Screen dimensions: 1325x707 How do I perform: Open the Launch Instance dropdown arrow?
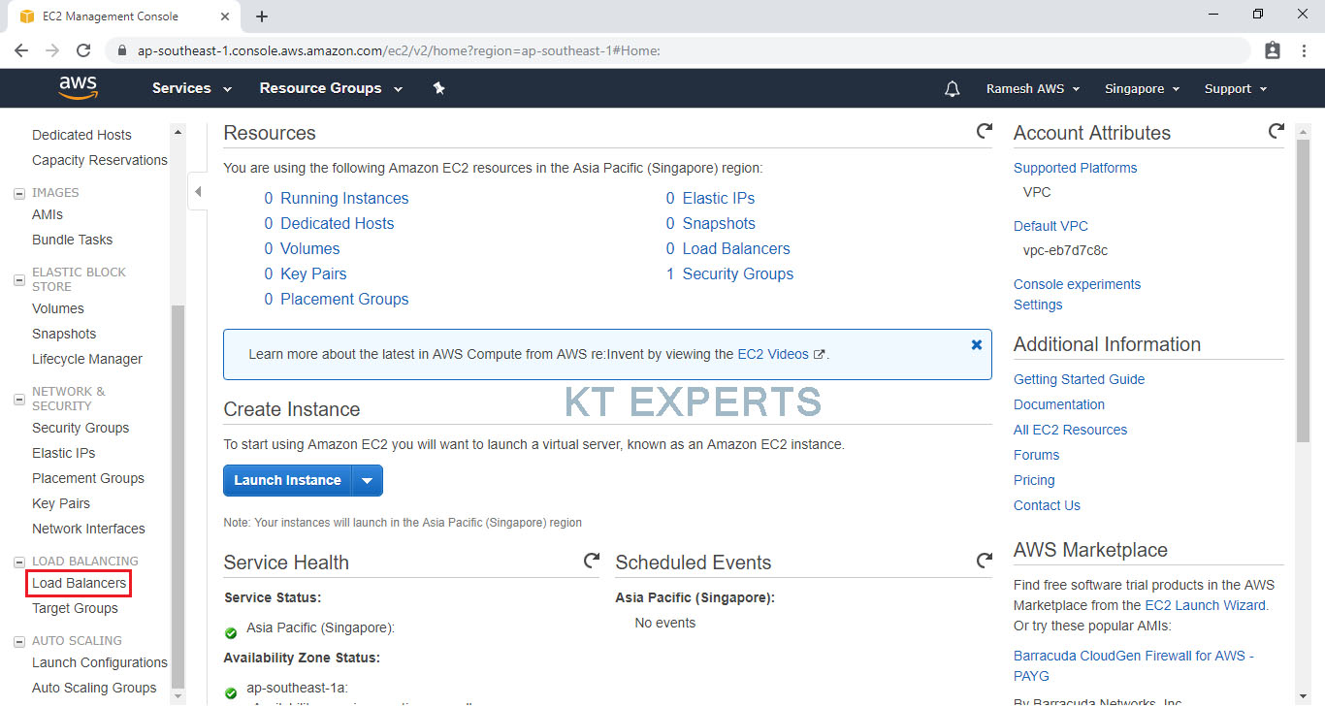[x=367, y=480]
